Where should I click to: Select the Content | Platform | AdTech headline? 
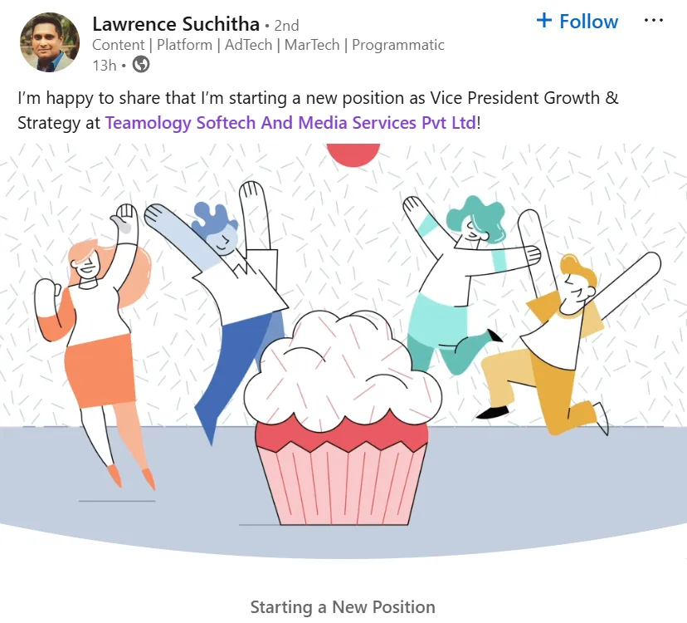pyautogui.click(x=268, y=45)
